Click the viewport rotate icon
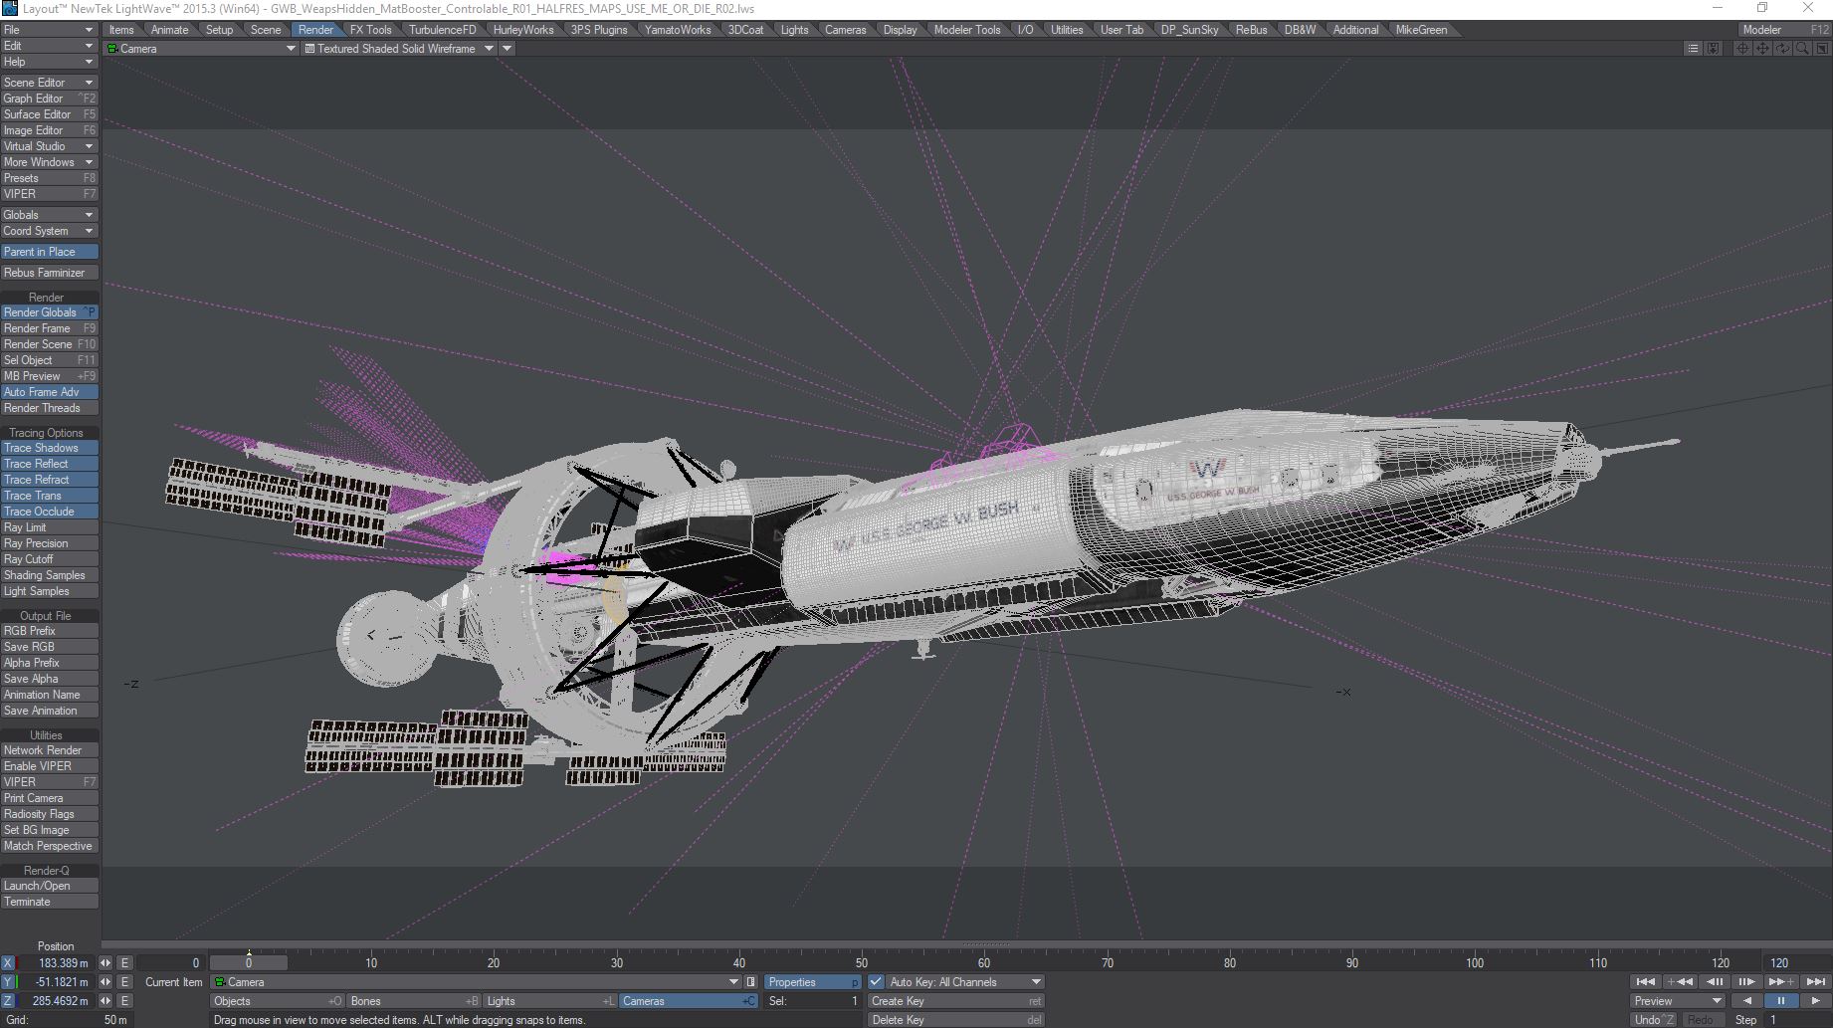The height and width of the screenshot is (1028, 1833). [x=1782, y=48]
